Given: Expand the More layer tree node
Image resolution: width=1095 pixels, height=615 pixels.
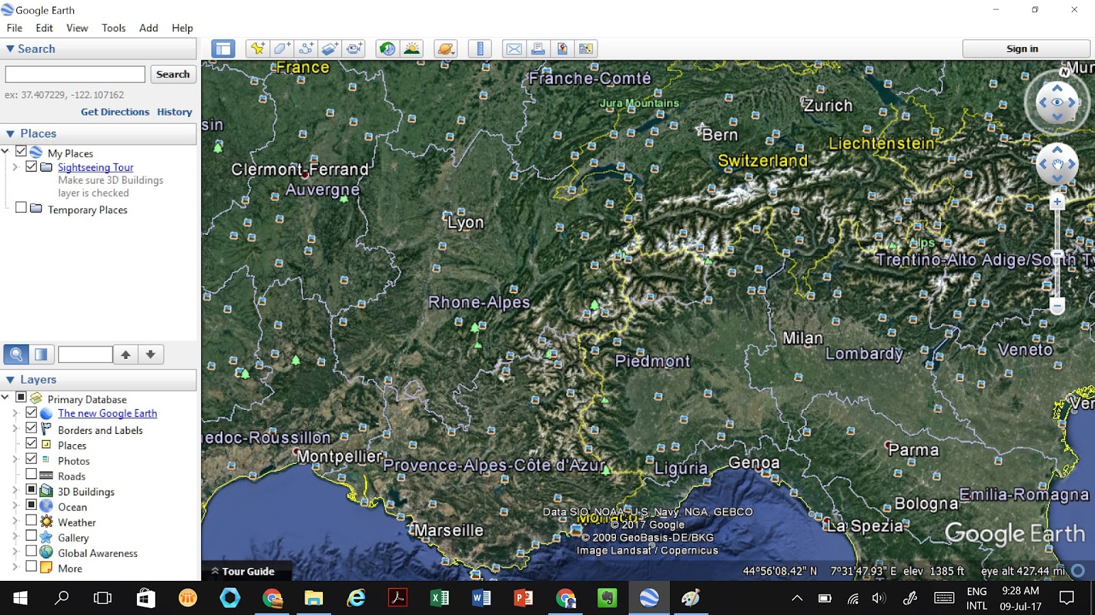Looking at the screenshot, I should [x=15, y=566].
